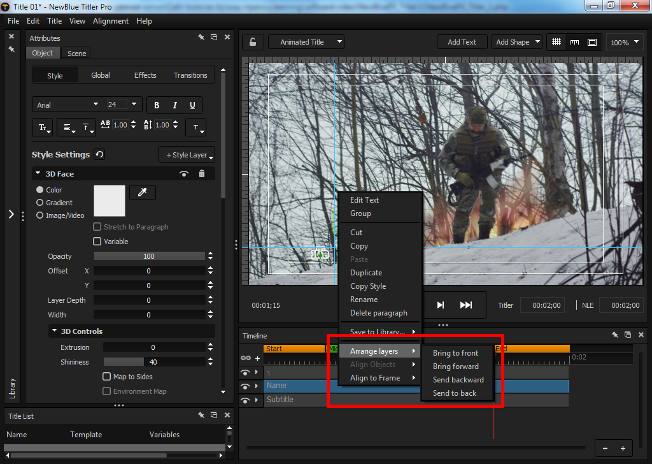Viewport: 652px width, 464px height.
Task: Toggle the safe area frame icon
Action: (x=592, y=42)
